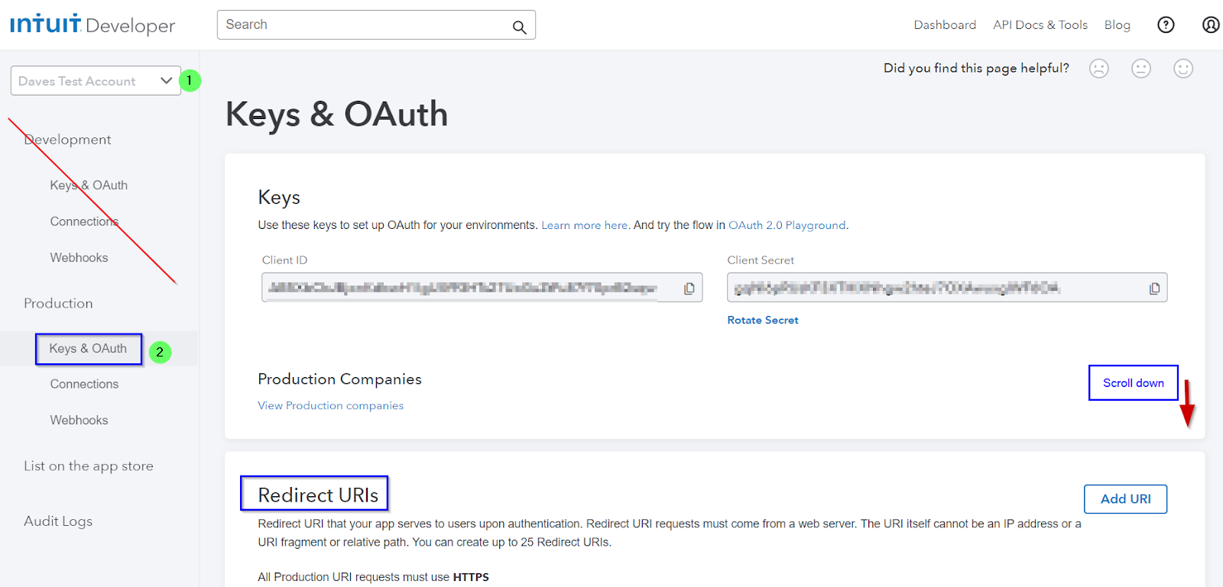Copy the Client Secret value
1223x587 pixels.
coord(1154,289)
